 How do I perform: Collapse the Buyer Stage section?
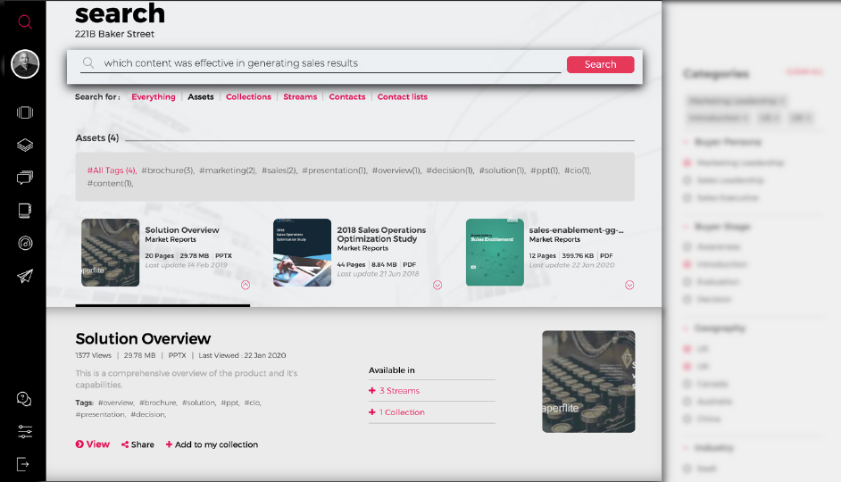coord(686,227)
